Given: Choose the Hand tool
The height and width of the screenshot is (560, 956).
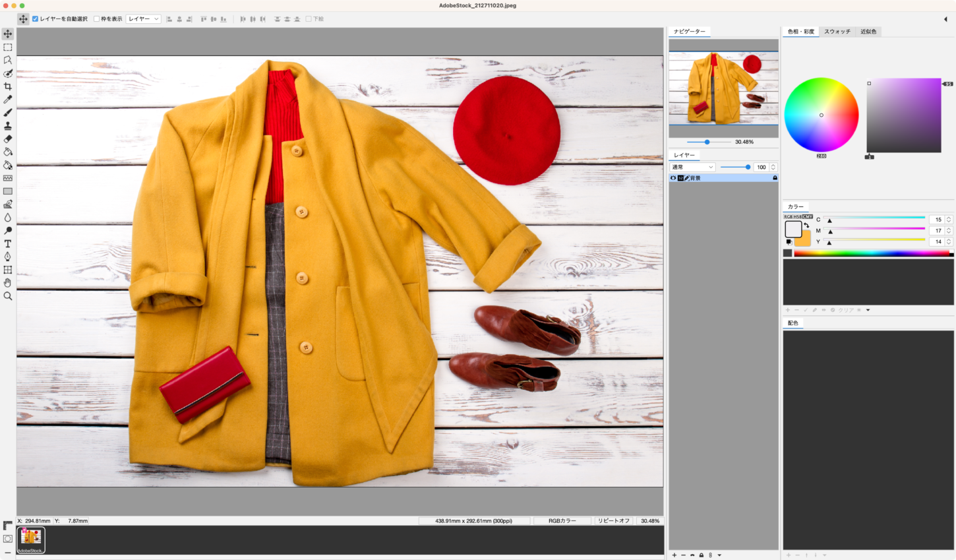Looking at the screenshot, I should pyautogui.click(x=8, y=283).
